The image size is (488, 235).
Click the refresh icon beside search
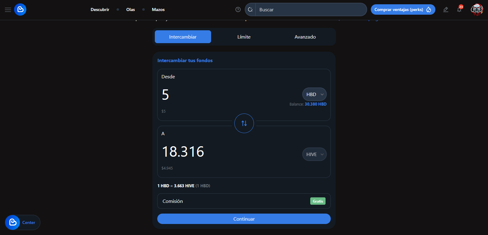[x=250, y=9]
